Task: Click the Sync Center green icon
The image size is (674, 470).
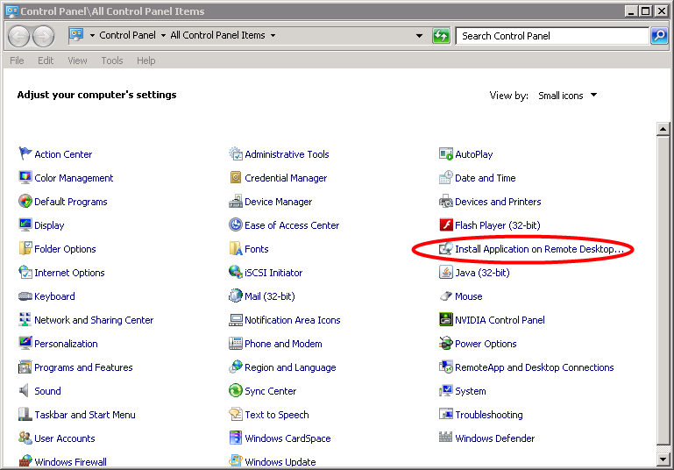Action: [235, 390]
